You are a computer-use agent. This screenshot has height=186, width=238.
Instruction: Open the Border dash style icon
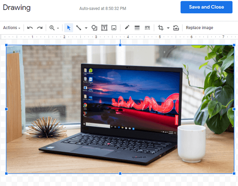pos(147,28)
